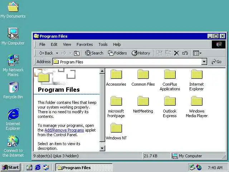Click the Program Files taskbar button

84,167
